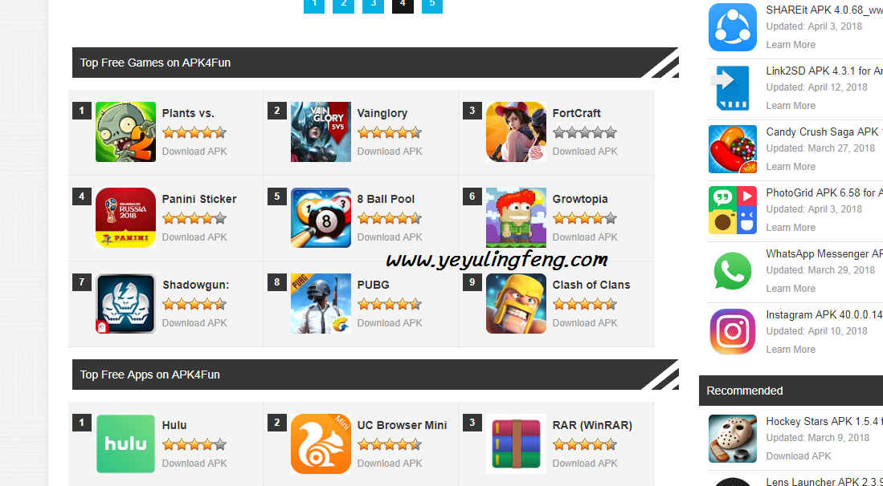Select the highlighted page 4 button

[403, 5]
